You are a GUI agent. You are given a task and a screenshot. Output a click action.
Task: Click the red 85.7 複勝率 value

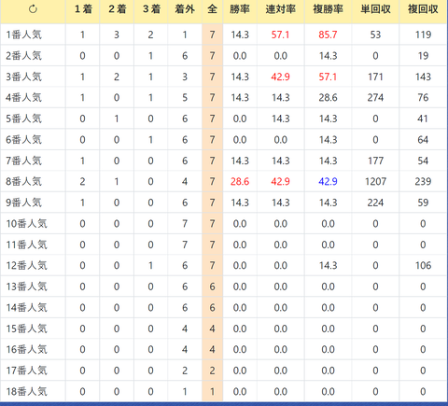[x=328, y=35]
